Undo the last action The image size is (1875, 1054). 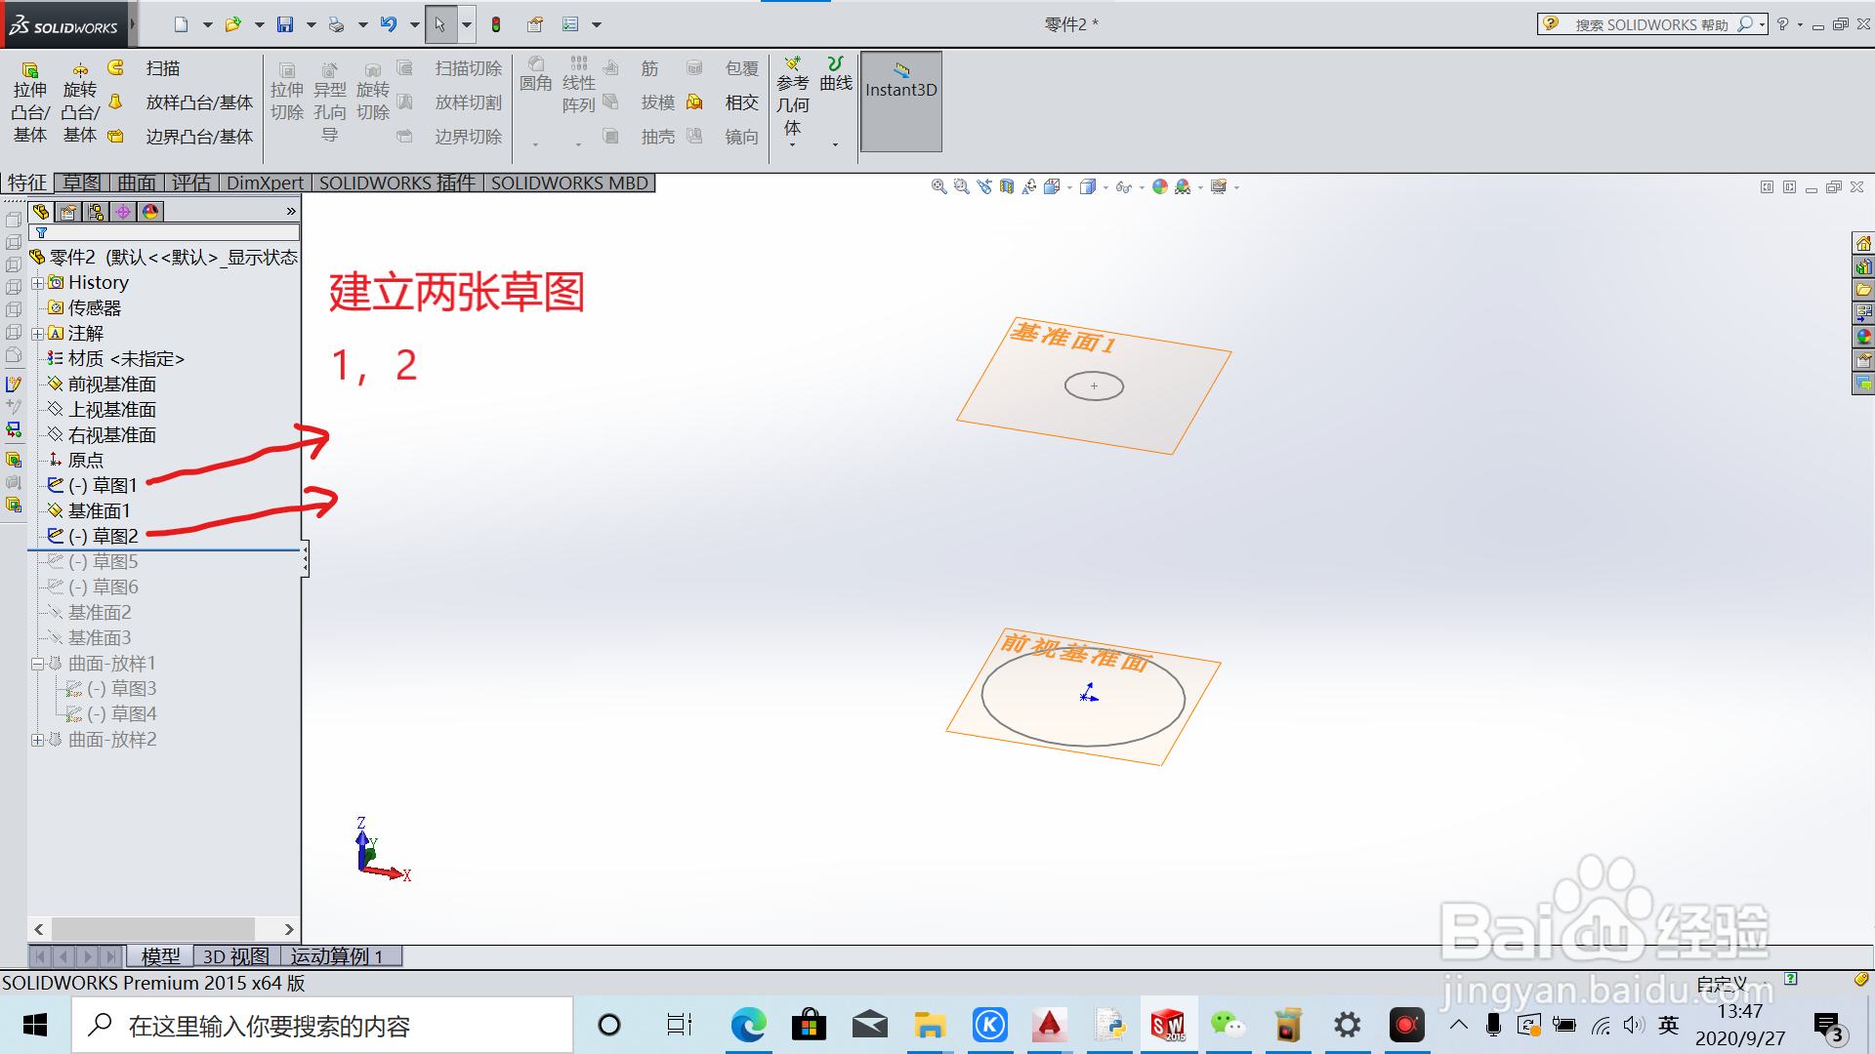(x=388, y=24)
